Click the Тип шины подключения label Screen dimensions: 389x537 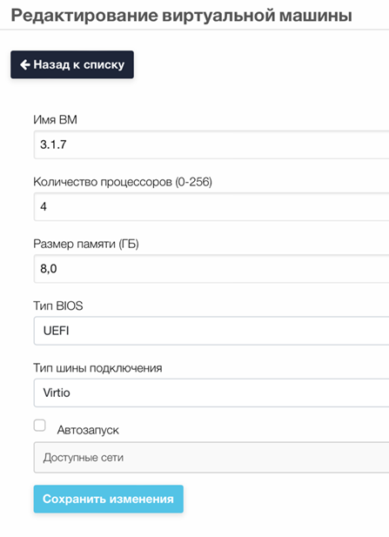point(97,368)
